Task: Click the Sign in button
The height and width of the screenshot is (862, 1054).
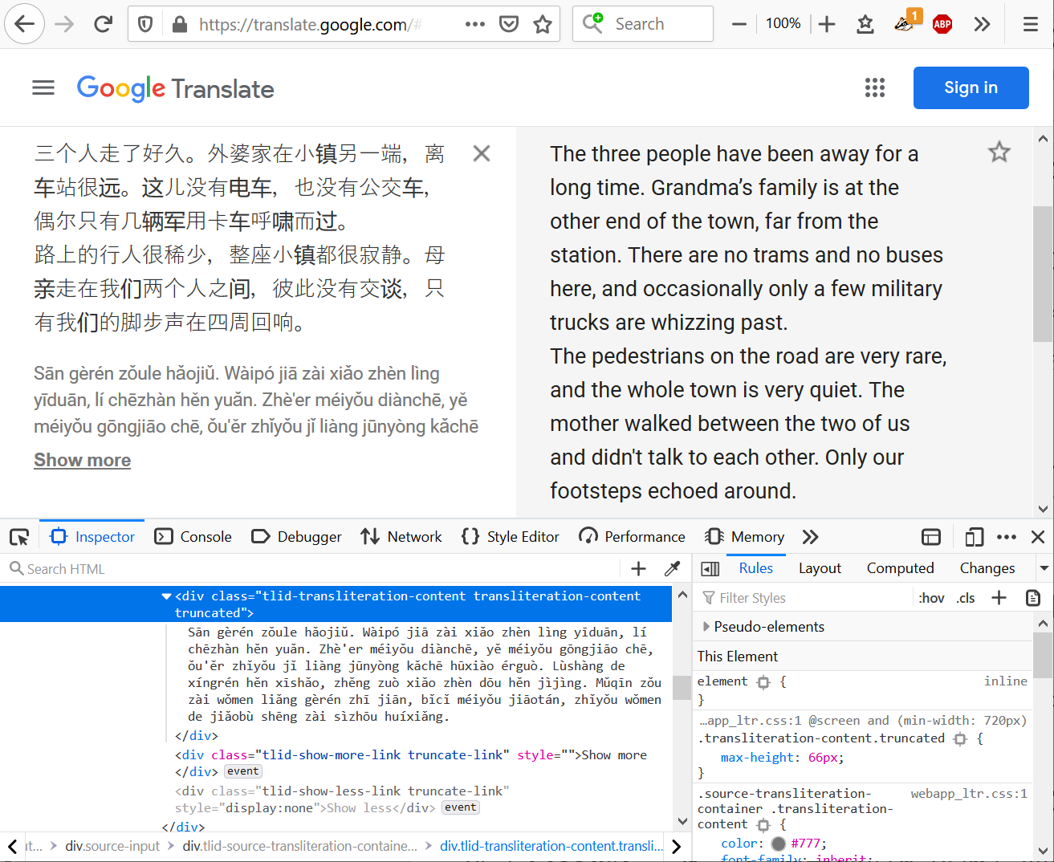Action: point(971,87)
